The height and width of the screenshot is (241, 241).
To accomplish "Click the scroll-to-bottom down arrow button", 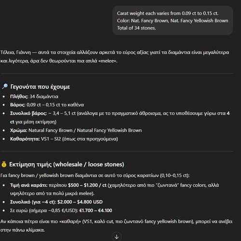I will 117,237.
